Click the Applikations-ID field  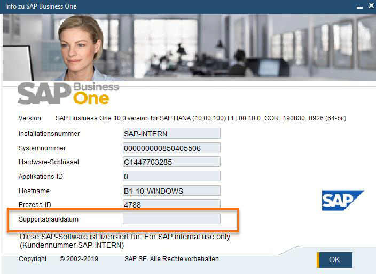point(171,176)
